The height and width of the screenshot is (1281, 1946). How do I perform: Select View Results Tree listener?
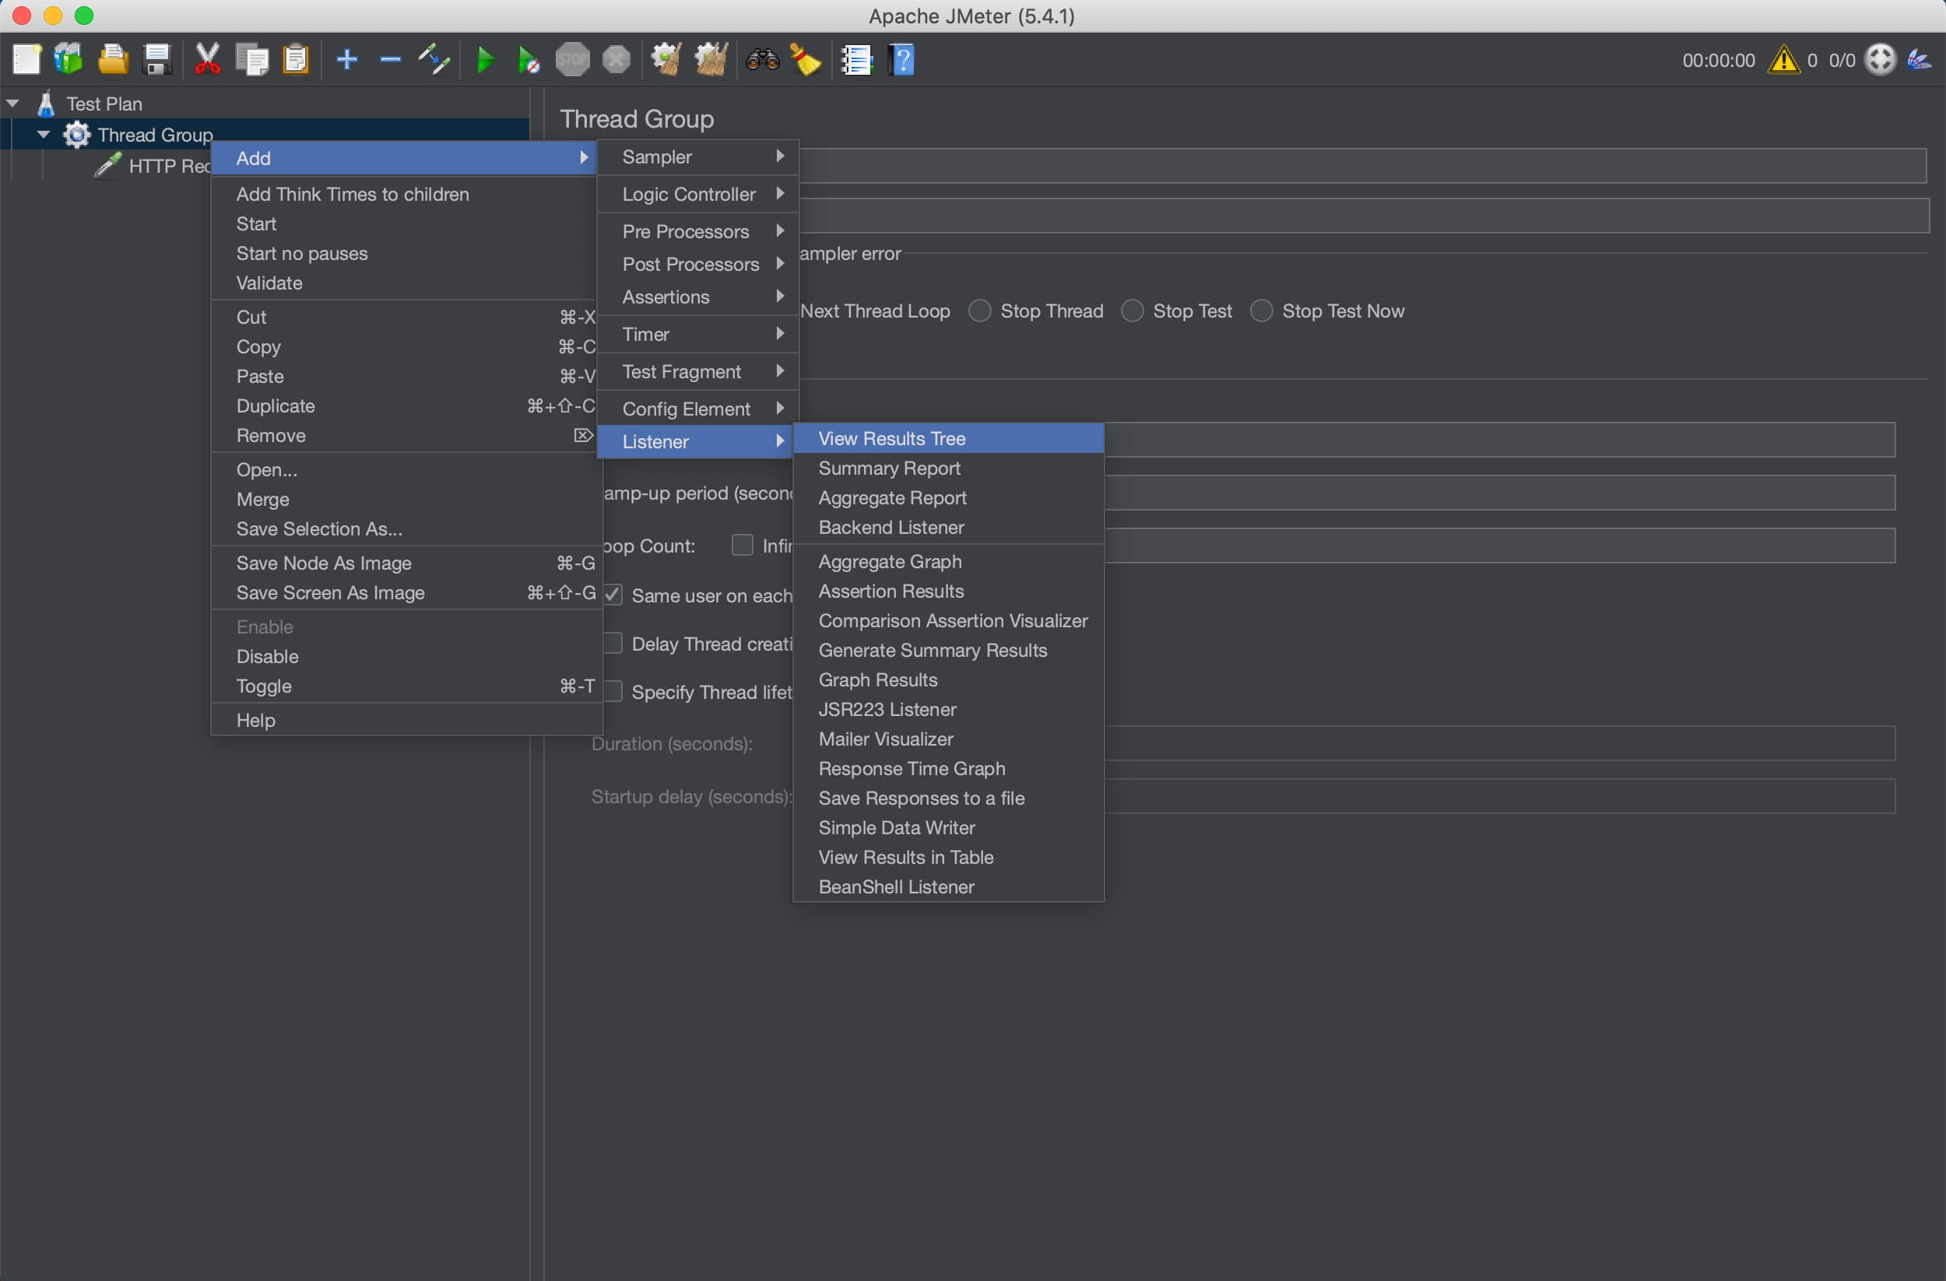click(x=890, y=437)
